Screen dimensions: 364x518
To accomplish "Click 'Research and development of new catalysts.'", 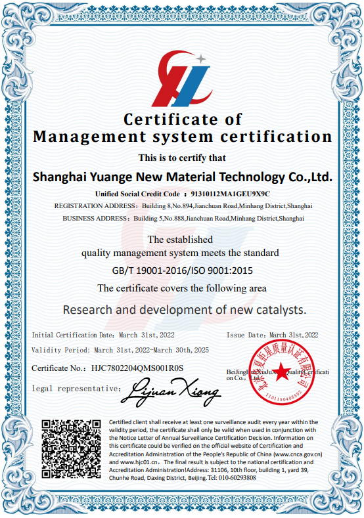I will click(x=185, y=310).
